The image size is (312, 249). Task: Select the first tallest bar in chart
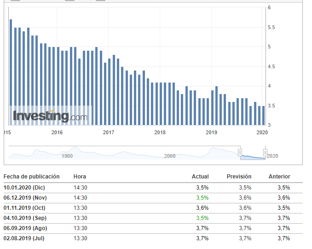(11, 72)
